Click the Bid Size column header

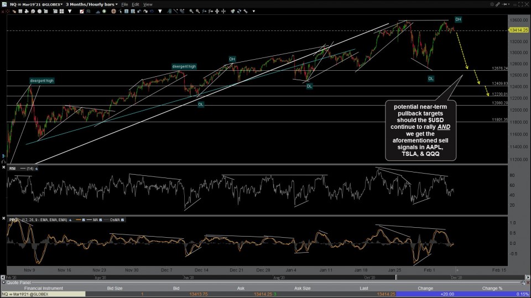coord(115,288)
